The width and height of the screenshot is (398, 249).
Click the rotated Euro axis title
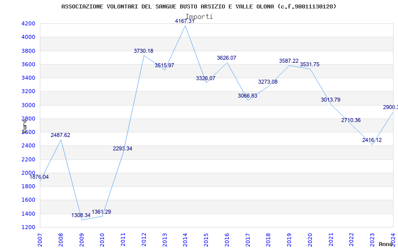[x=24, y=126]
